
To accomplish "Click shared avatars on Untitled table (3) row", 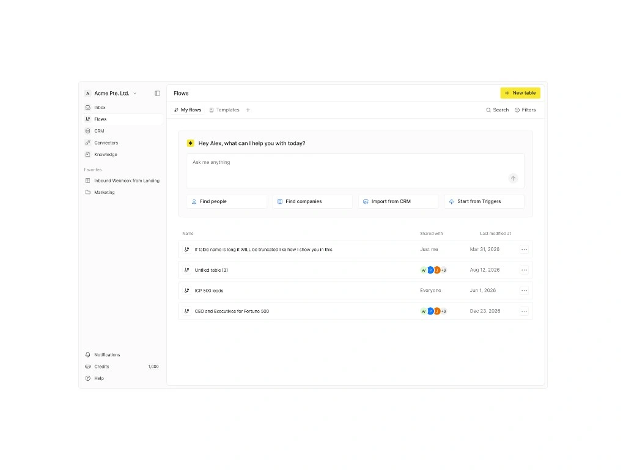I will 433,270.
